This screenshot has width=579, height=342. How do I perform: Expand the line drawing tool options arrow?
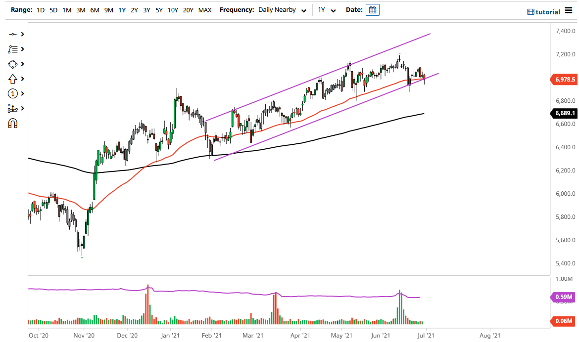23,34
